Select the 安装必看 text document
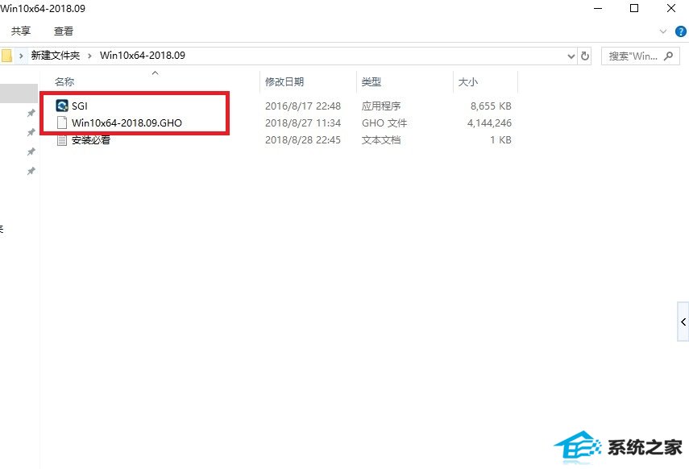This screenshot has height=469, width=689. coord(91,140)
